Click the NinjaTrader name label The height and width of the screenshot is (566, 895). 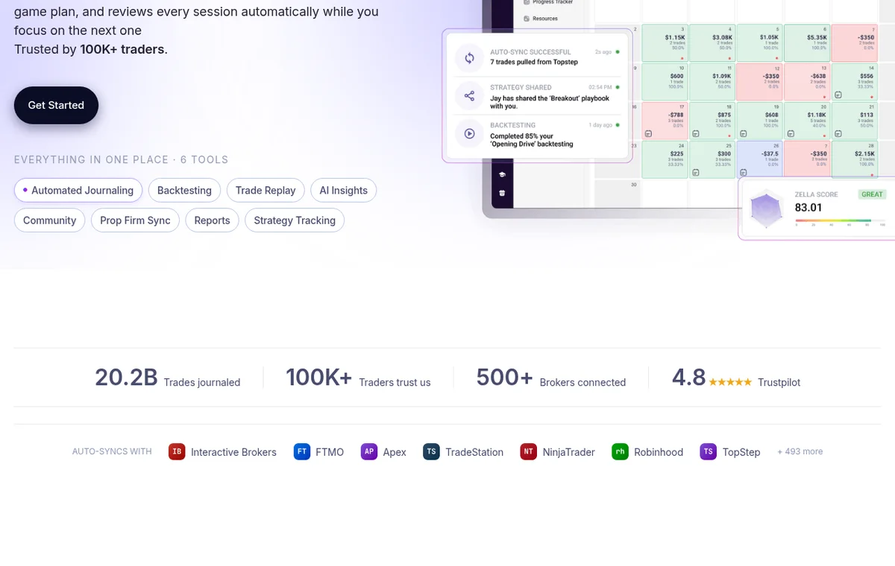coord(569,452)
